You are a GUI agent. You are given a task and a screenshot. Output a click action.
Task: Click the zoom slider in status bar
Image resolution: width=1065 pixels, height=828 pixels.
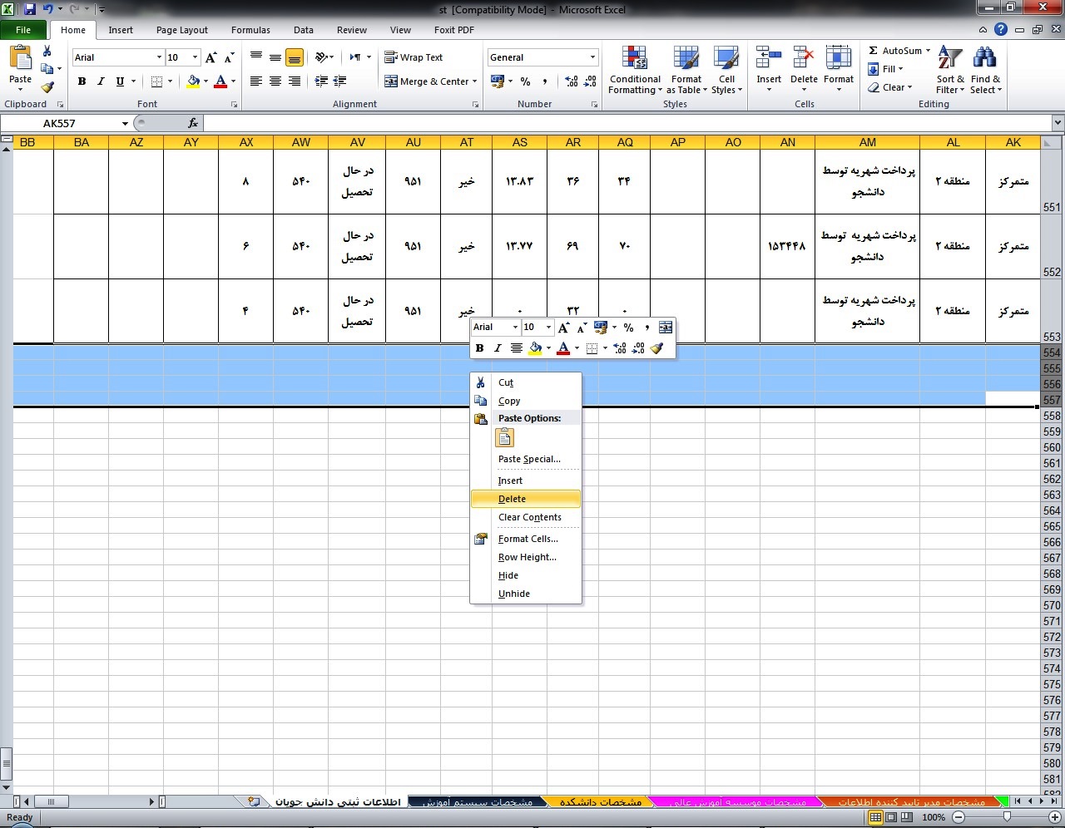point(1006,817)
